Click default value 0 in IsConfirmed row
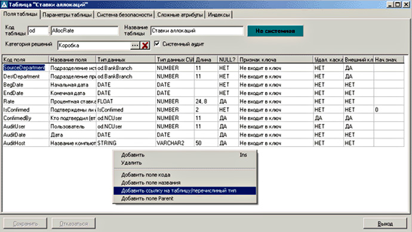The height and width of the screenshot is (232, 412). 389,109
